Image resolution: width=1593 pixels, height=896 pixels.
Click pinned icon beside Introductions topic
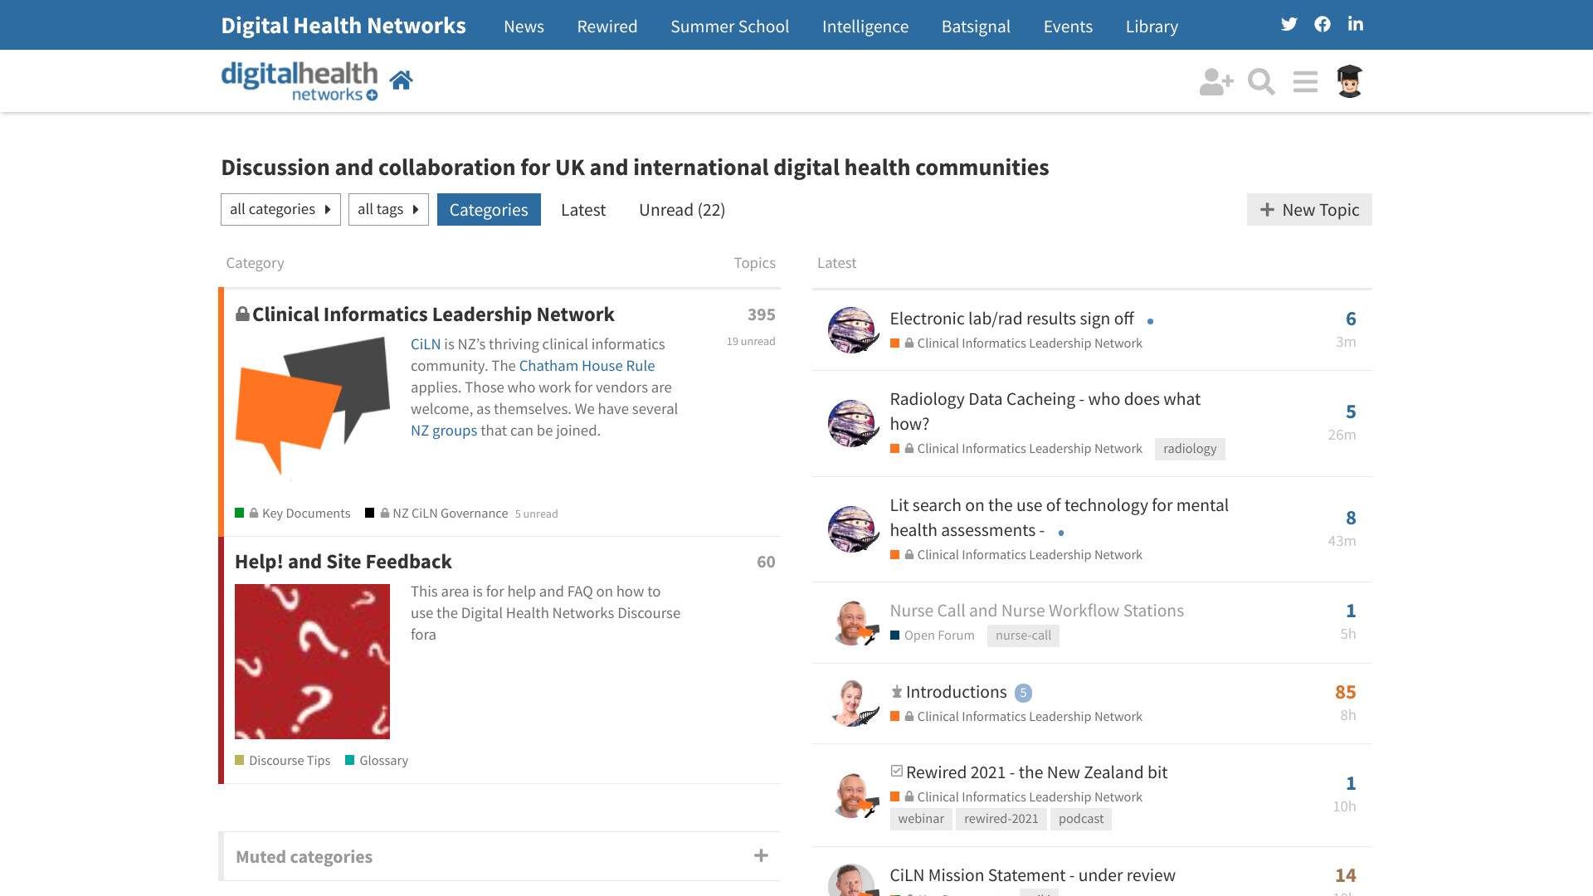click(897, 692)
